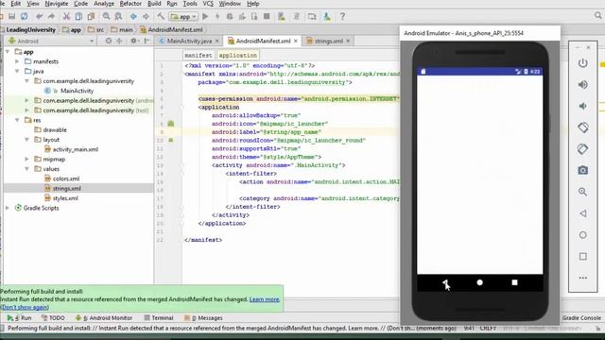
Task: Click emulator Rotate Left icon
Action: coord(582,127)
